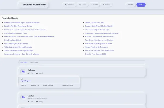Open the Guzellik forum link
This screenshot has height=108, width=164.
pyautogui.click(x=31, y=96)
